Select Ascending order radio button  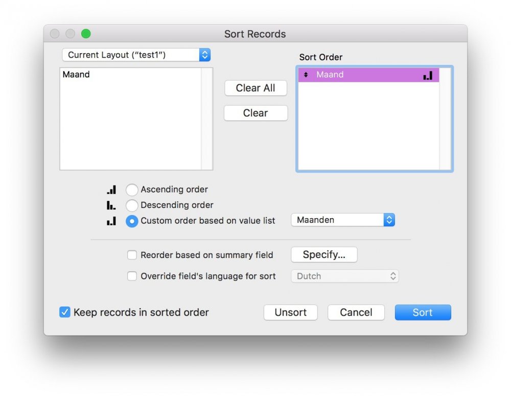coord(132,190)
